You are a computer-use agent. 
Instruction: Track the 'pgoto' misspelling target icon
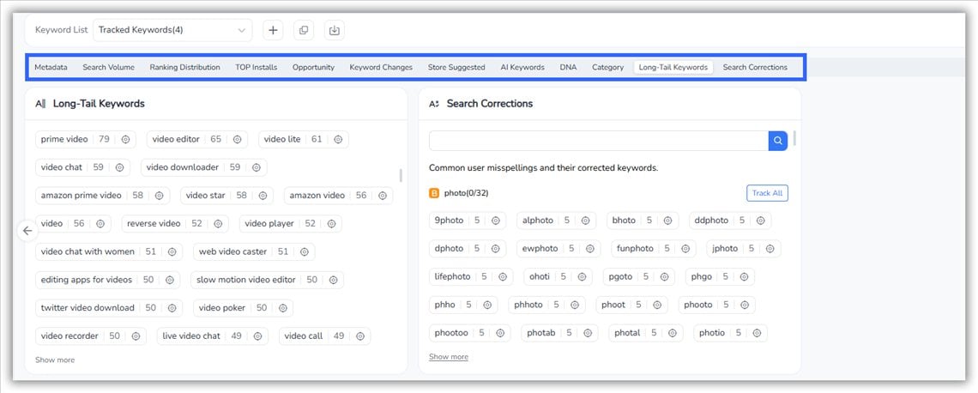tap(664, 277)
